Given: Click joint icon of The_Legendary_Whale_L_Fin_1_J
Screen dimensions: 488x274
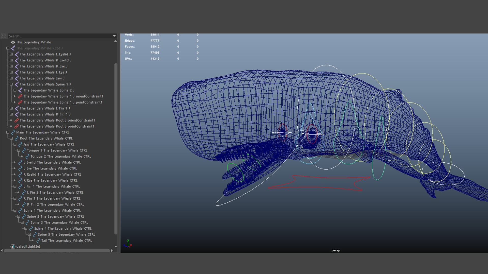Looking at the screenshot, I should pos(17,108).
